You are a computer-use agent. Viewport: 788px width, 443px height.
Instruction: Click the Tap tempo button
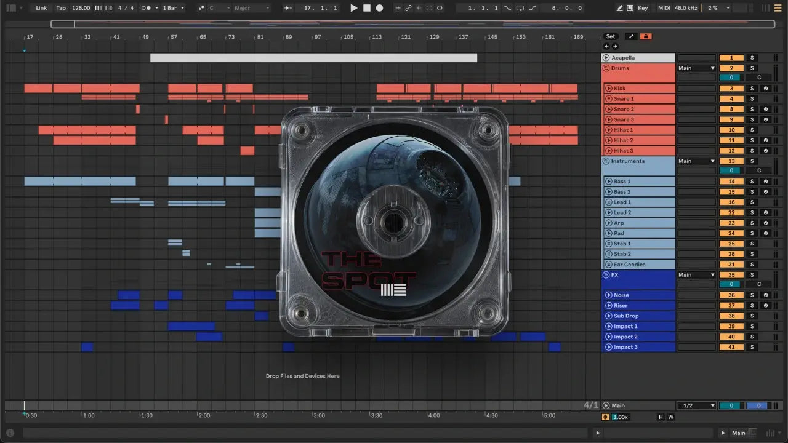61,8
